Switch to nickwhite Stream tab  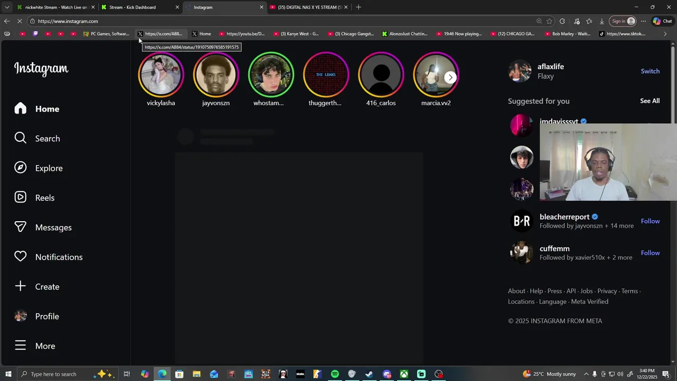56,7
